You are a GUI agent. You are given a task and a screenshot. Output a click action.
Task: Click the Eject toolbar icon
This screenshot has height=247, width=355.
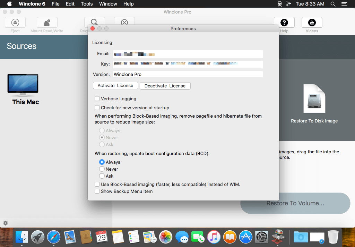coord(15,23)
